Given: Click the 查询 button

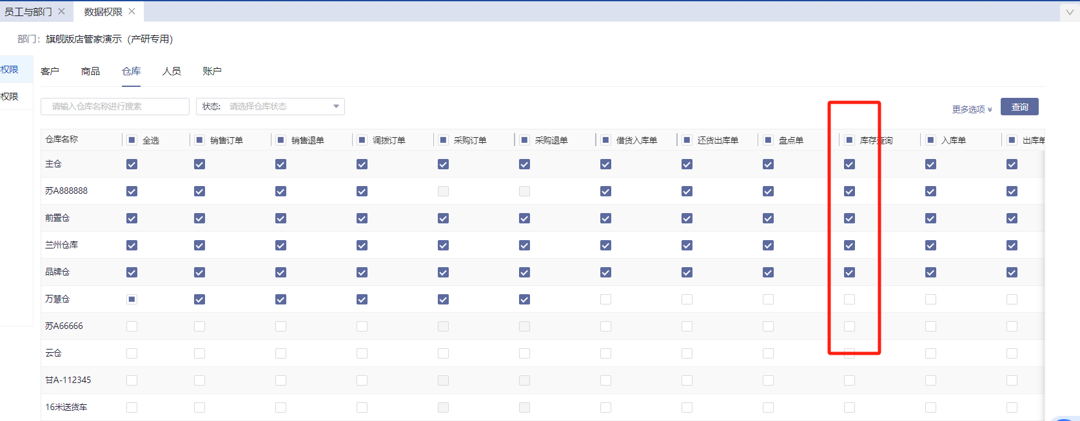Looking at the screenshot, I should pyautogui.click(x=1019, y=107).
